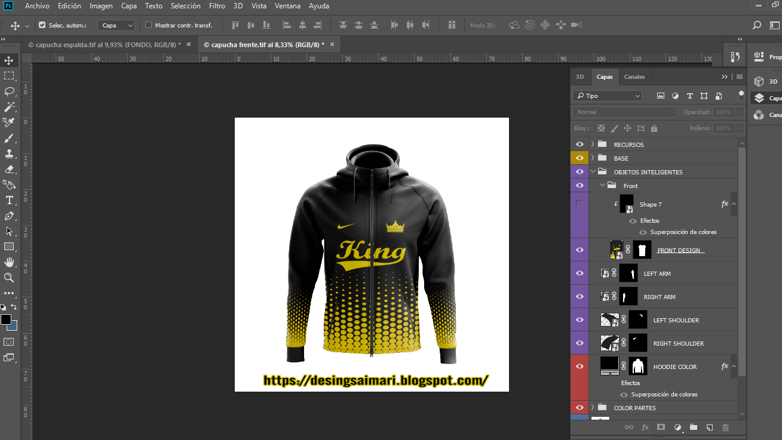782x440 pixels.
Task: Click the HOODIE COLOR layer thumbnail
Action: pyautogui.click(x=610, y=367)
